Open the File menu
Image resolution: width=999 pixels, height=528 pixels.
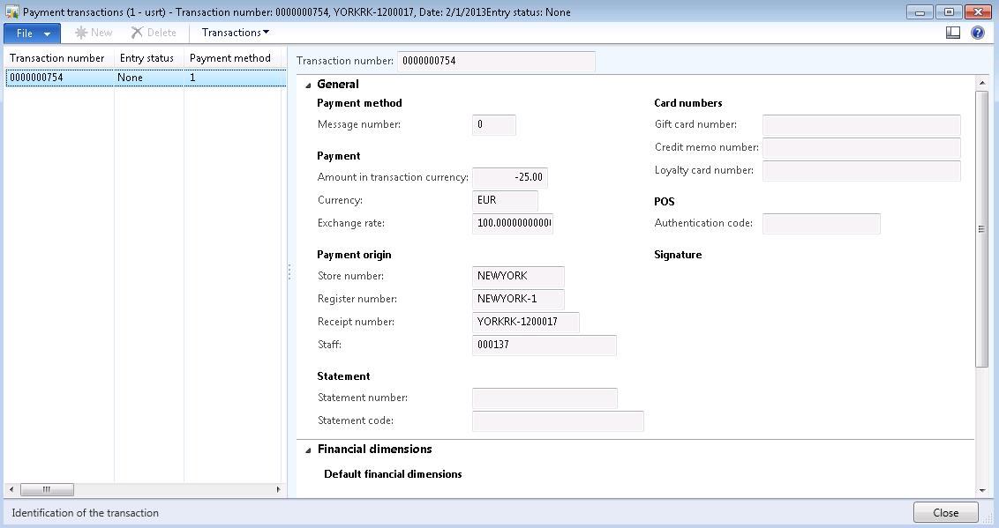[x=32, y=33]
